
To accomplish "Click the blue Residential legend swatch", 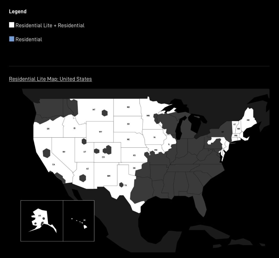I will click(x=11, y=39).
